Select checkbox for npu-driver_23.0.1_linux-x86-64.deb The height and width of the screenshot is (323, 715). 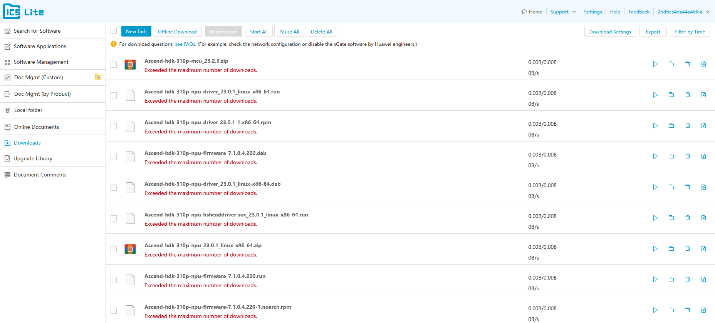[114, 188]
